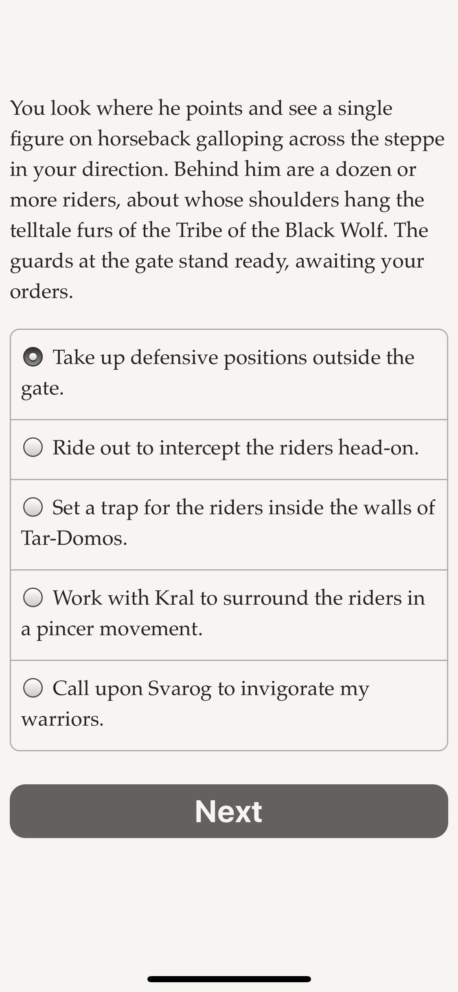Tap the word 'orders.' ending the paragraph
Screen dimensions: 458x992
tap(42, 292)
